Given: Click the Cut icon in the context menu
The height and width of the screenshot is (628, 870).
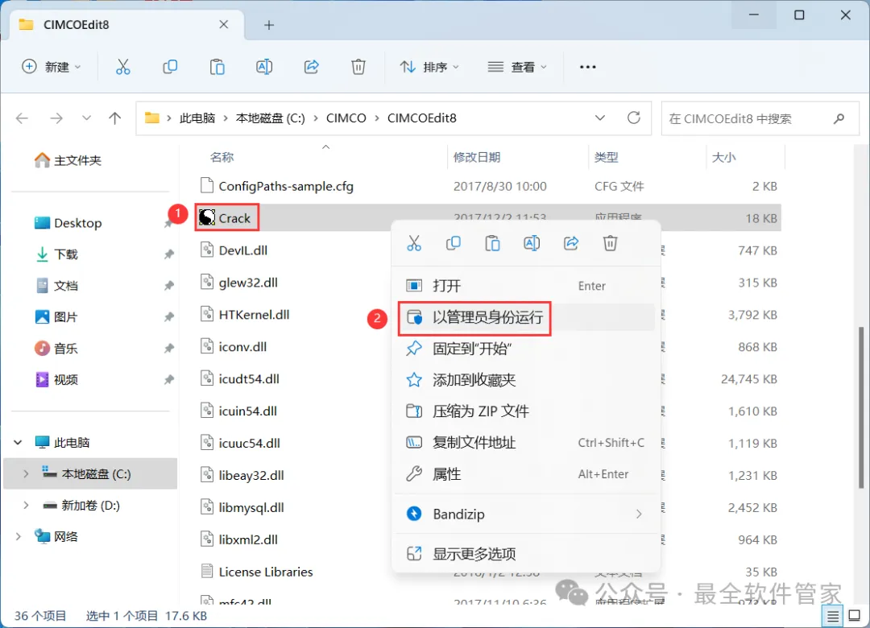Looking at the screenshot, I should coord(414,243).
